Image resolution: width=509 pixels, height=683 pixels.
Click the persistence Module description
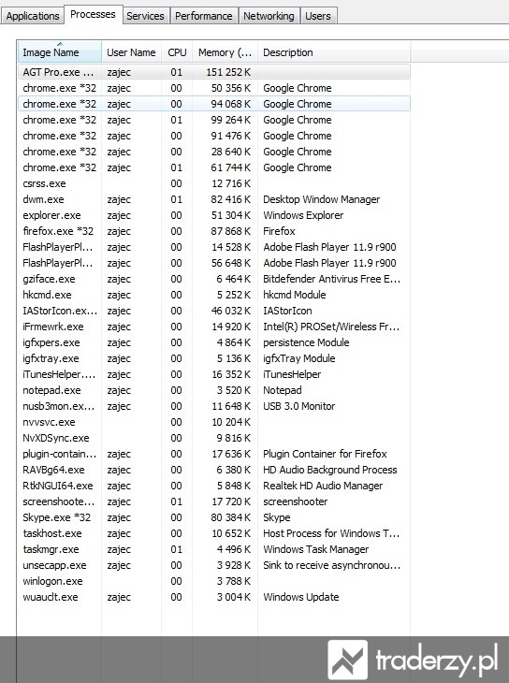point(306,342)
